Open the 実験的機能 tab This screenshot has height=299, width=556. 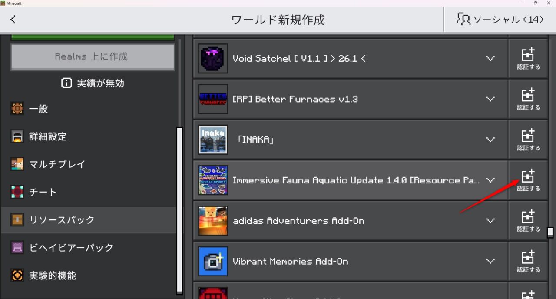(x=89, y=276)
